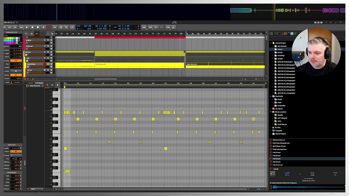Click the editor 1/16 grid setting
349x196 pixels.
258,189
